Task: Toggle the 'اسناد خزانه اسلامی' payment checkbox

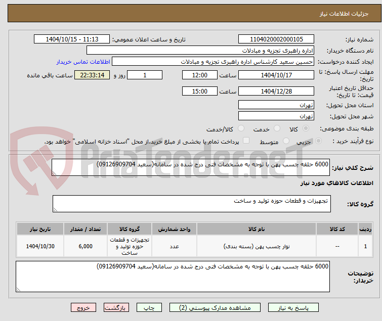Action: pyautogui.click(x=246, y=141)
